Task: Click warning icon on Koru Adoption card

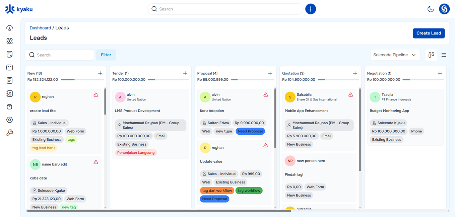Action: point(266,95)
